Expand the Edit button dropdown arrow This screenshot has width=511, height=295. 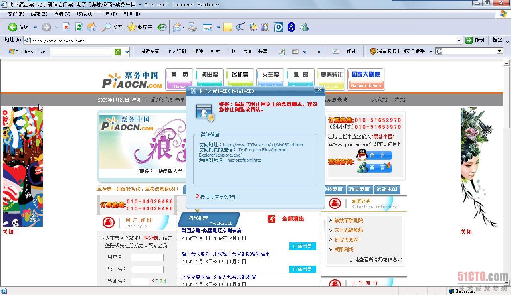click(x=218, y=27)
